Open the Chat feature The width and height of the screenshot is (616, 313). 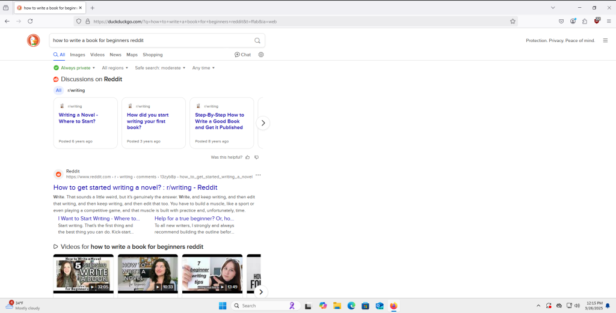pos(242,55)
